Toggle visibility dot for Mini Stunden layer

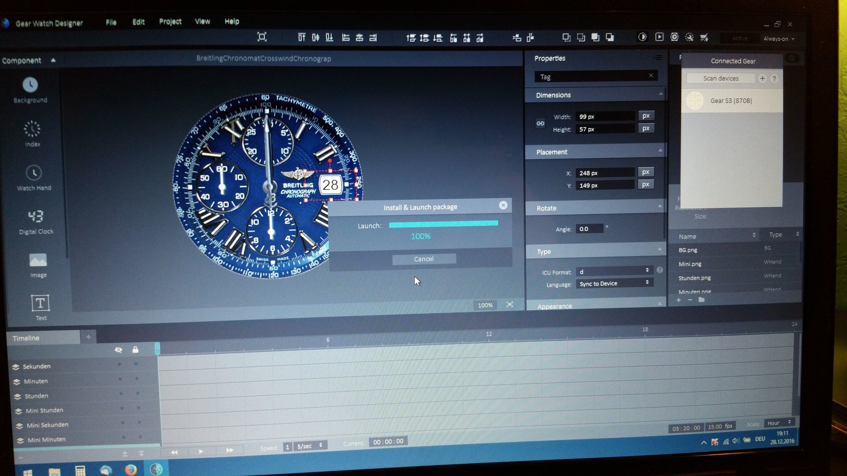[122, 408]
